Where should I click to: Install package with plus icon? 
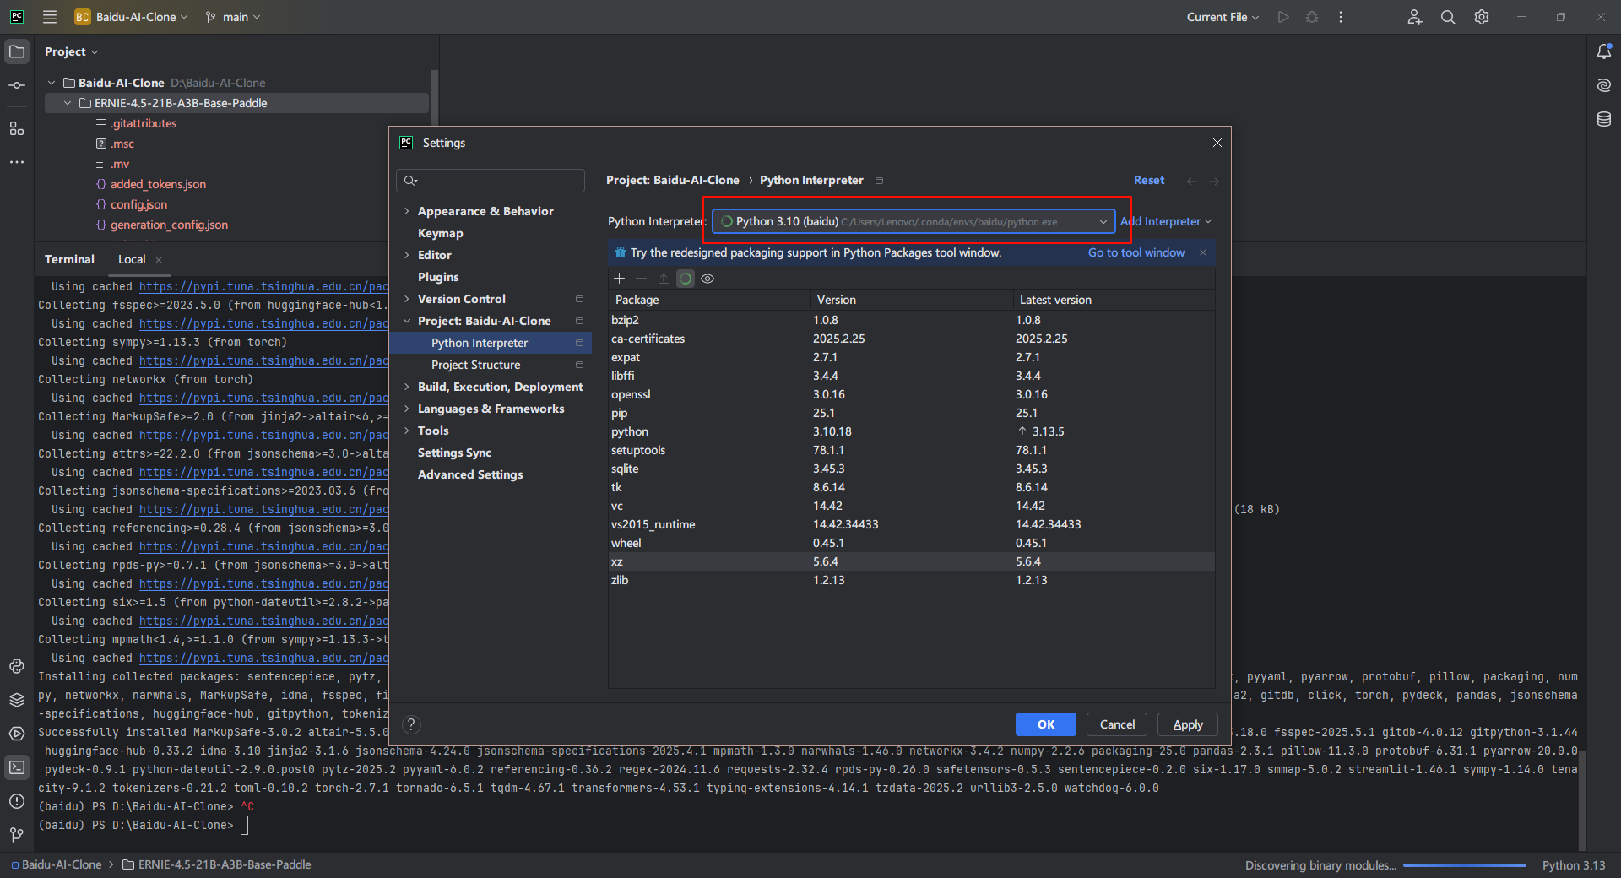click(x=619, y=279)
